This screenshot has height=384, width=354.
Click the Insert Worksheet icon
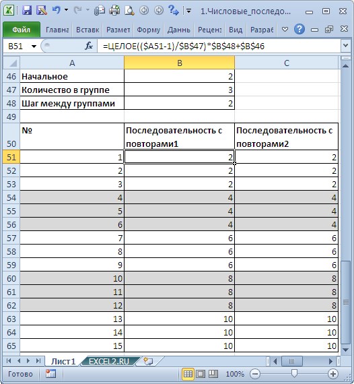pyautogui.click(x=148, y=361)
